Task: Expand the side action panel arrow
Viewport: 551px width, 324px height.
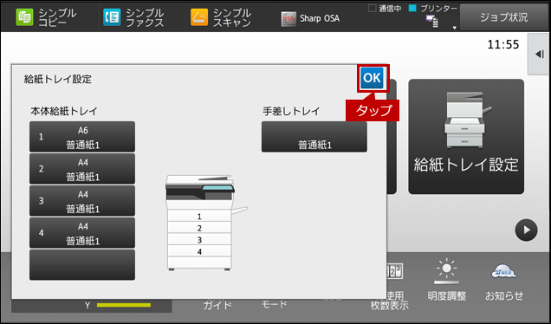Action: (539, 54)
